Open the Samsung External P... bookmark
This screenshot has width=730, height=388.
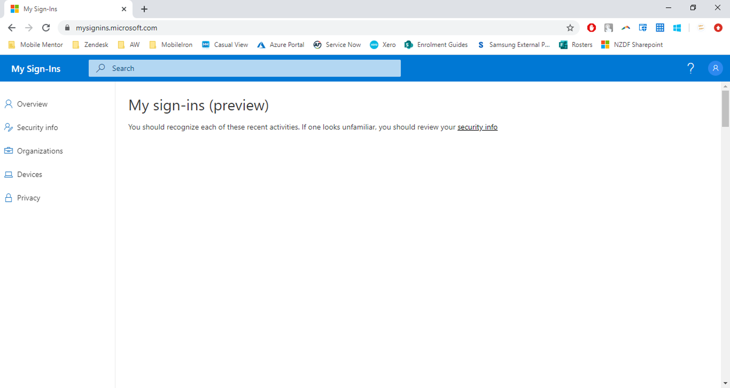514,45
